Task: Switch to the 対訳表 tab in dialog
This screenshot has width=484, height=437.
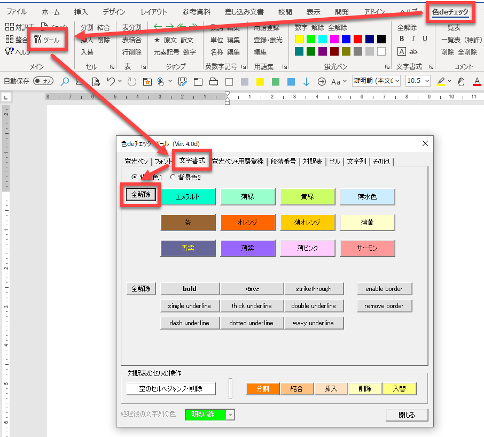Action: tap(313, 161)
